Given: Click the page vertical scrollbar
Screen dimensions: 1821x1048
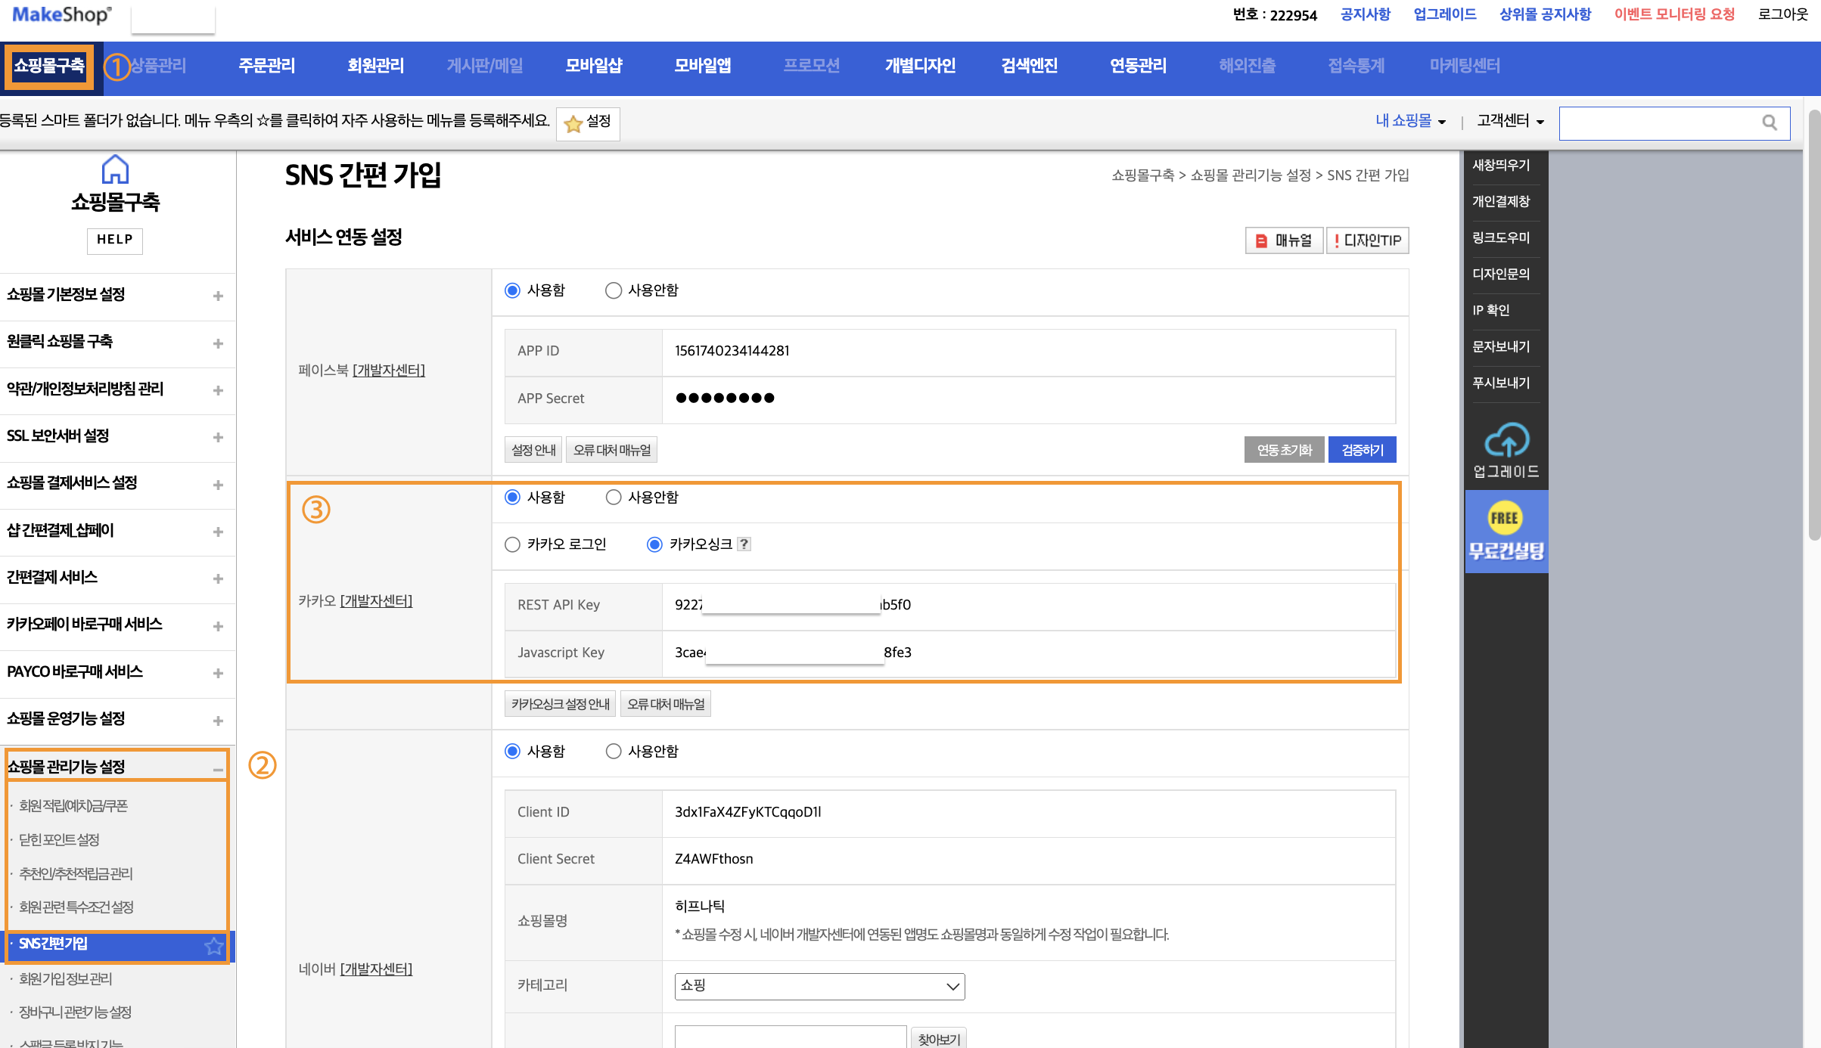Looking at the screenshot, I should 1813,325.
